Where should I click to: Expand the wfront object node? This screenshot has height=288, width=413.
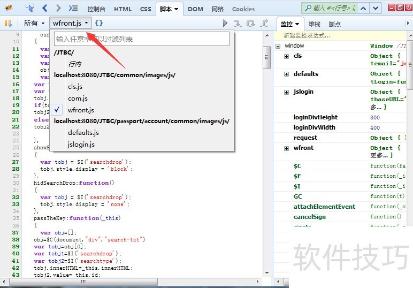click(x=287, y=148)
